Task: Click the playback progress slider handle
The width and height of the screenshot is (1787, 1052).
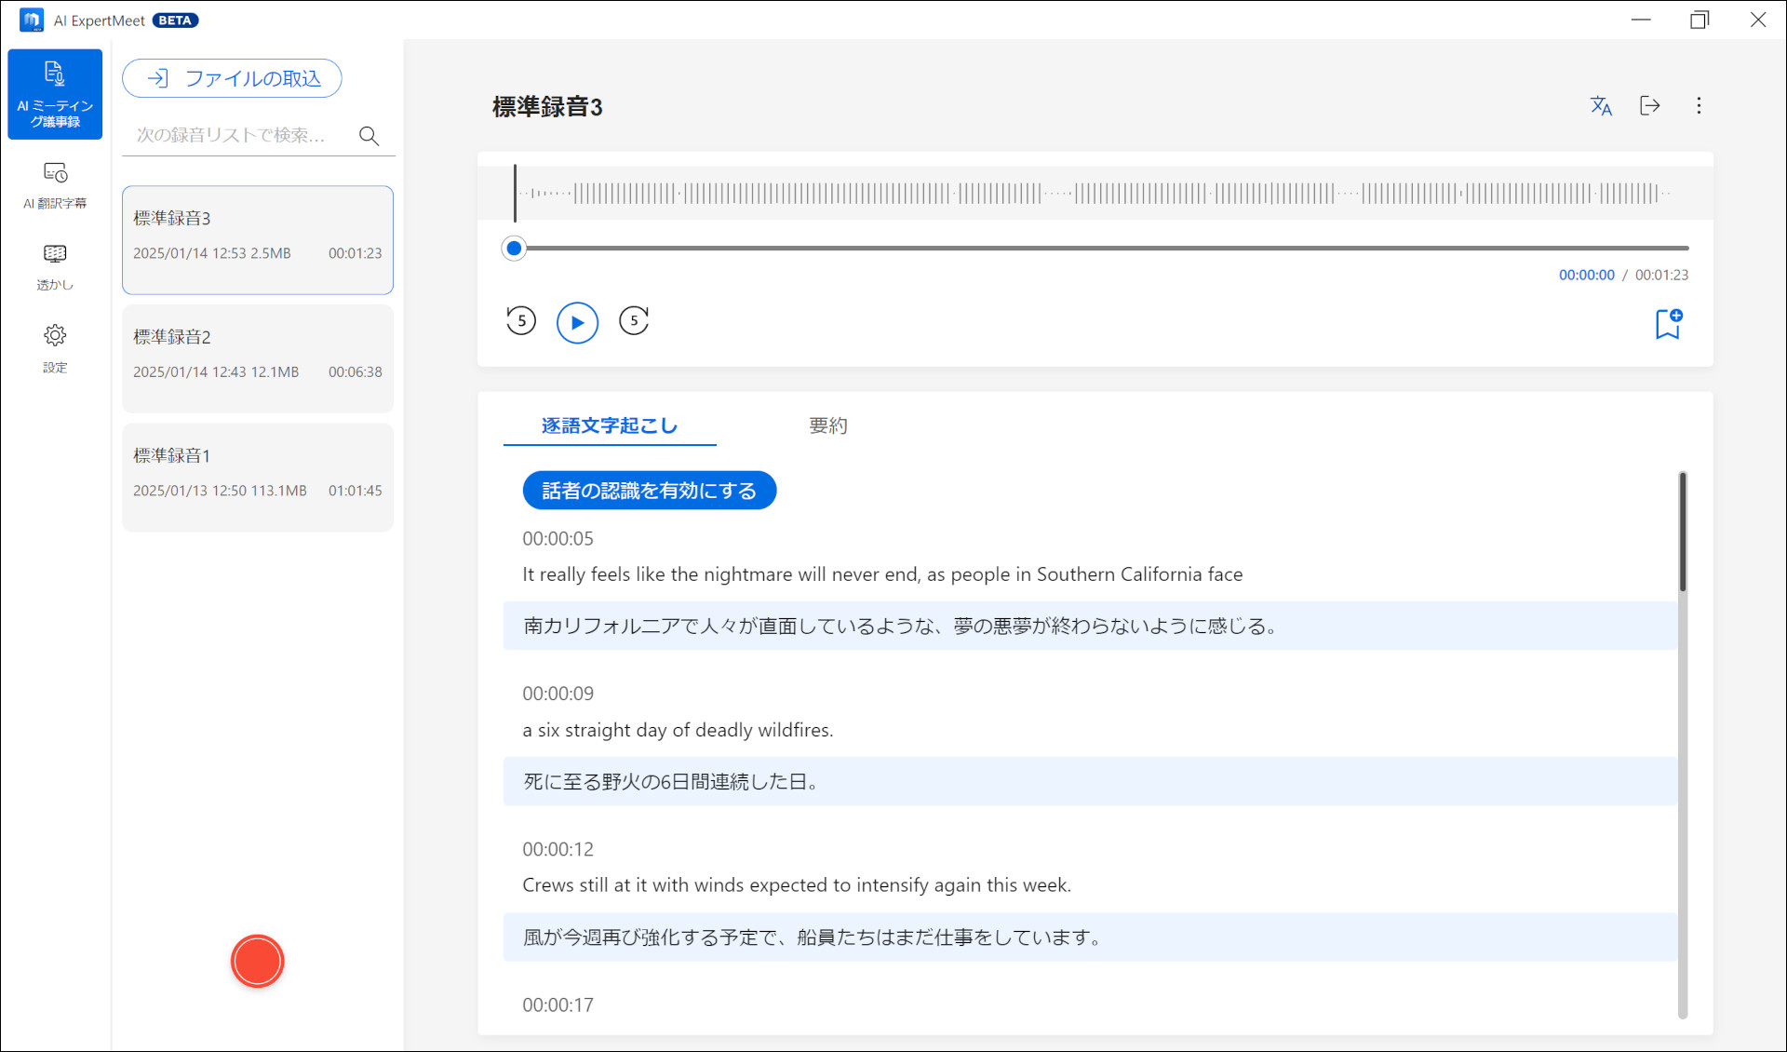Action: tap(514, 249)
